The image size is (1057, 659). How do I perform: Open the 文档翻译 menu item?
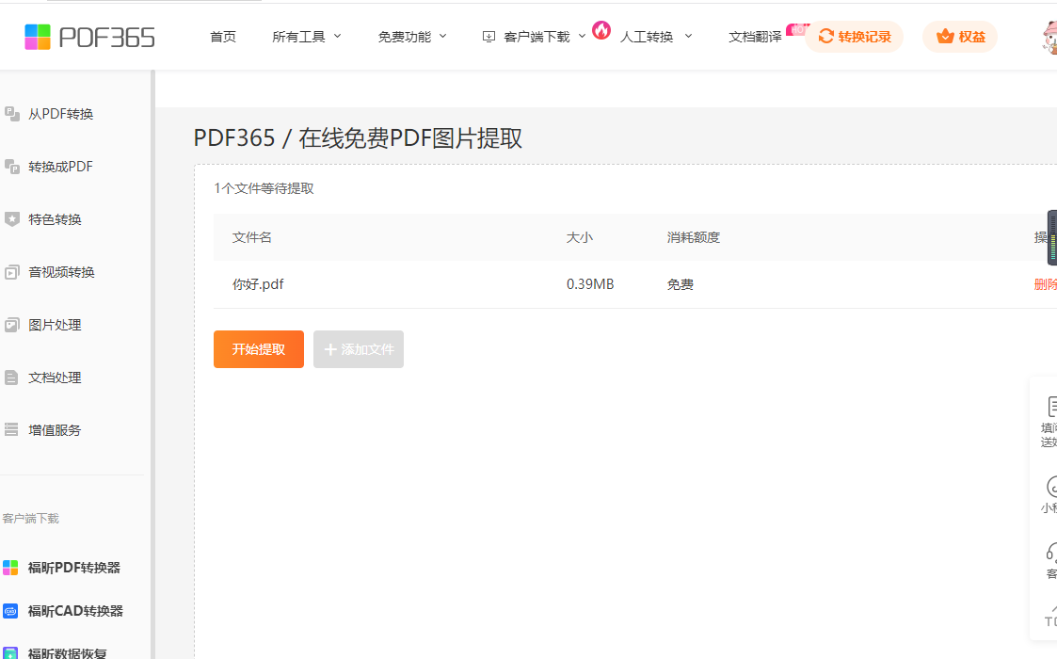755,37
